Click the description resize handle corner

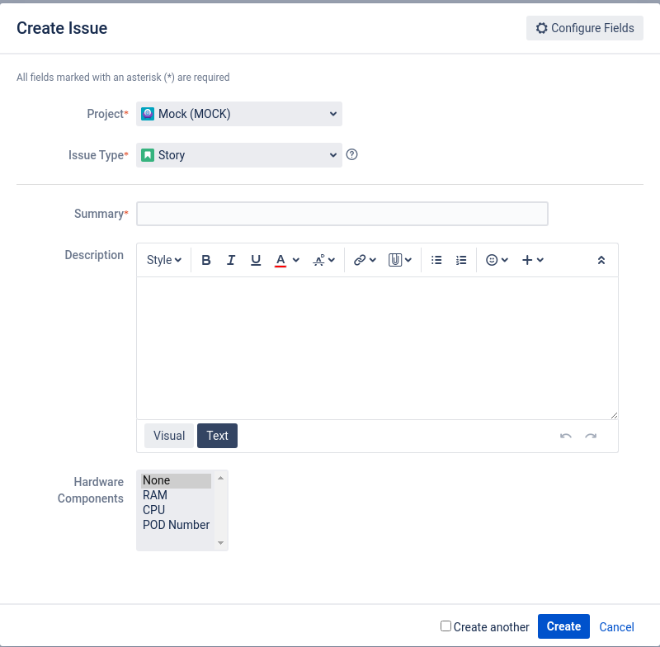(x=614, y=415)
